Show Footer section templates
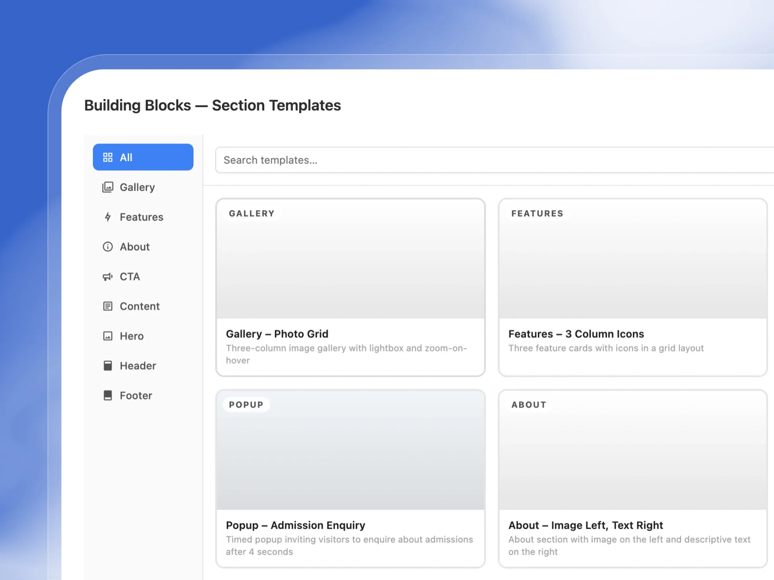774x580 pixels. pyautogui.click(x=143, y=395)
